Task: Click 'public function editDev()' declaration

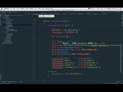Action: pyautogui.click(x=56, y=21)
